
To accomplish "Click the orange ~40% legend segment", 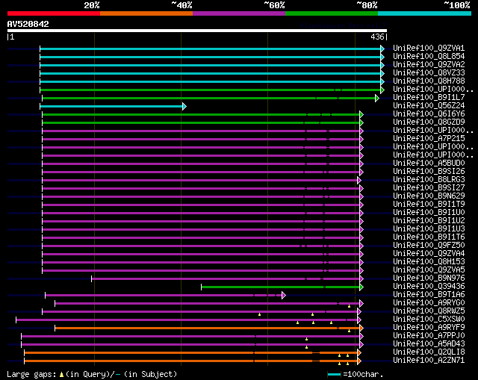I will point(146,13).
